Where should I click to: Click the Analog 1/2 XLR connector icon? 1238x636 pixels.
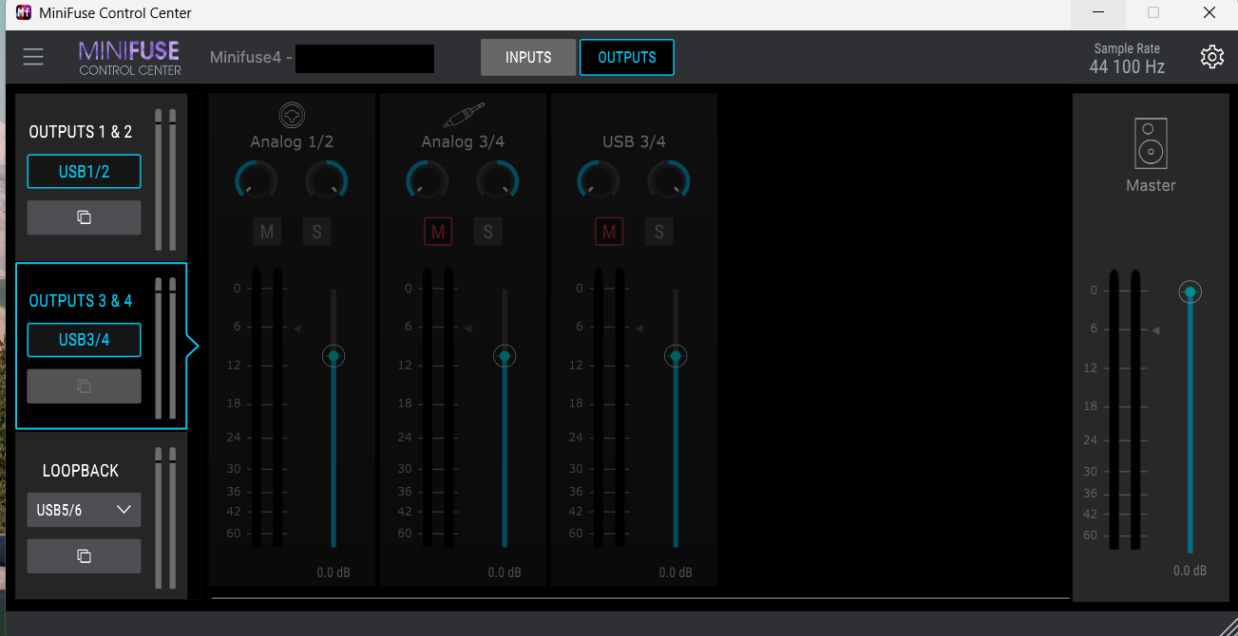pos(292,116)
